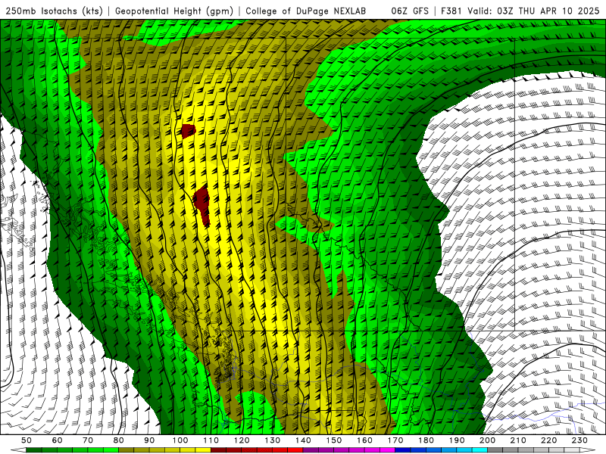The image size is (606, 454).
Task: Click the 210 label on the color scale
Action: (519, 440)
